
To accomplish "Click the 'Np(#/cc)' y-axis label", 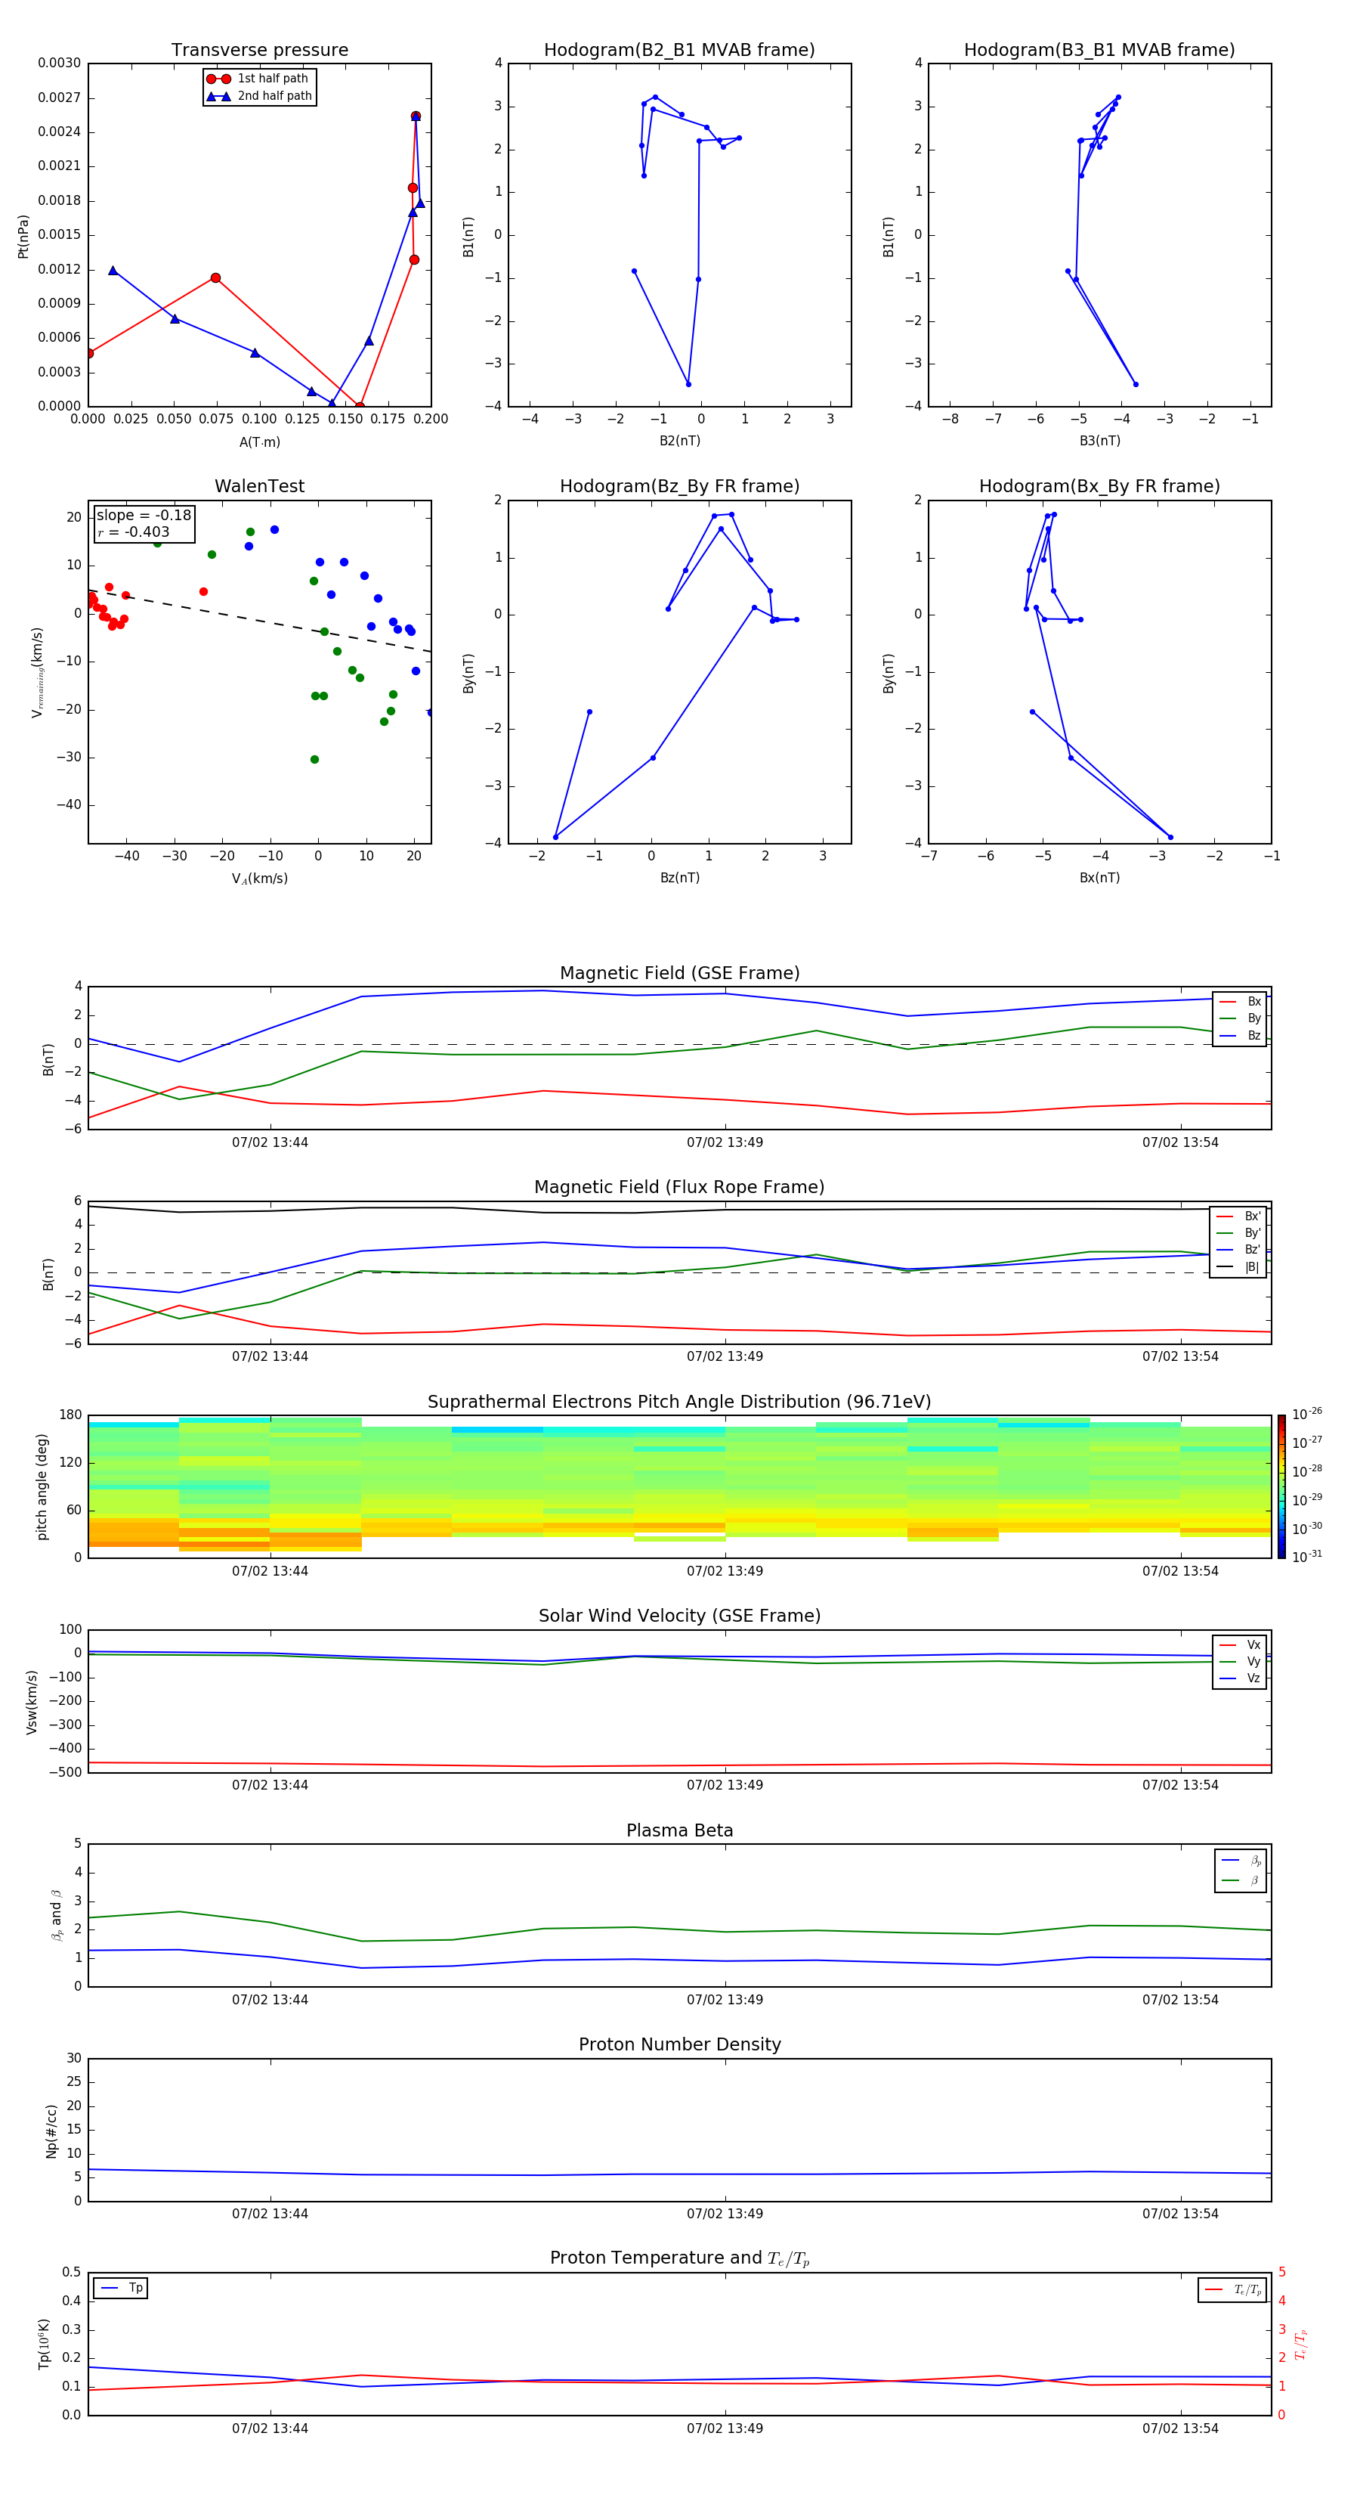I will [x=51, y=2131].
